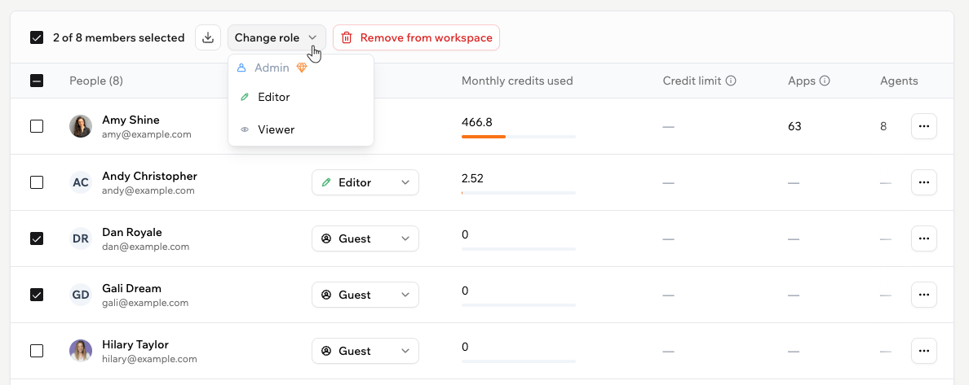The height and width of the screenshot is (385, 969).
Task: Click the Monthly credits used column header
Action: pyautogui.click(x=517, y=81)
